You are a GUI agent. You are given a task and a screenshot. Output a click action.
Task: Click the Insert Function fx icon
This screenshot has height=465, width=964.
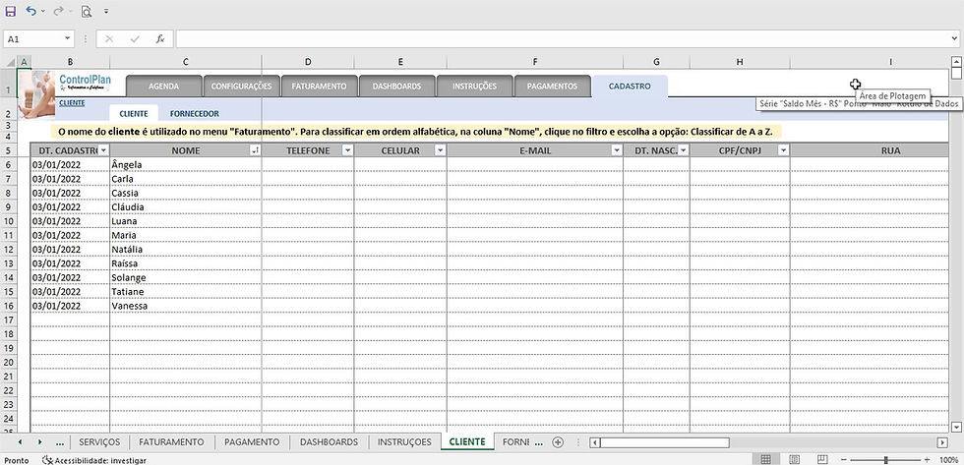[x=159, y=38]
